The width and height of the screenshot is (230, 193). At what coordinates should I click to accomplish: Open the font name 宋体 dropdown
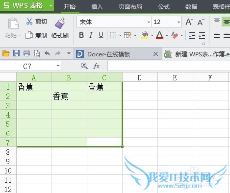point(149,22)
